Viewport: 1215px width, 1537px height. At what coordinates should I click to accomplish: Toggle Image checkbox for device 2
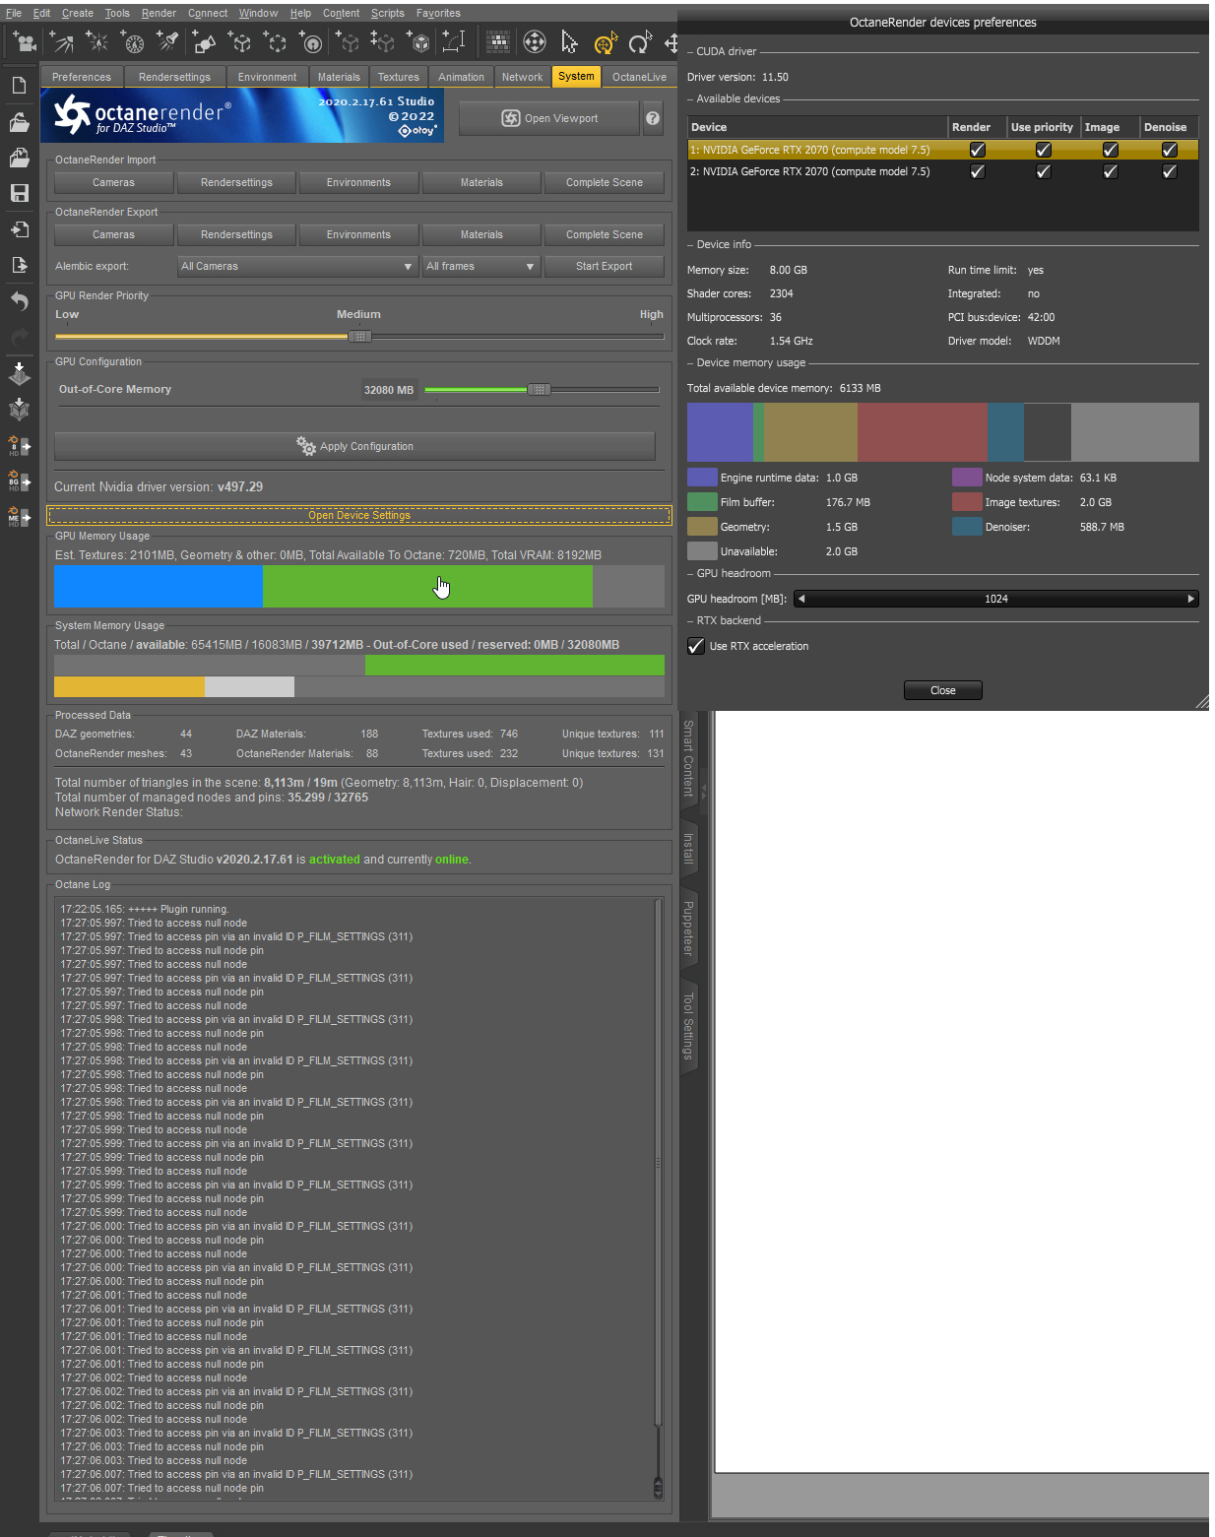point(1111,171)
